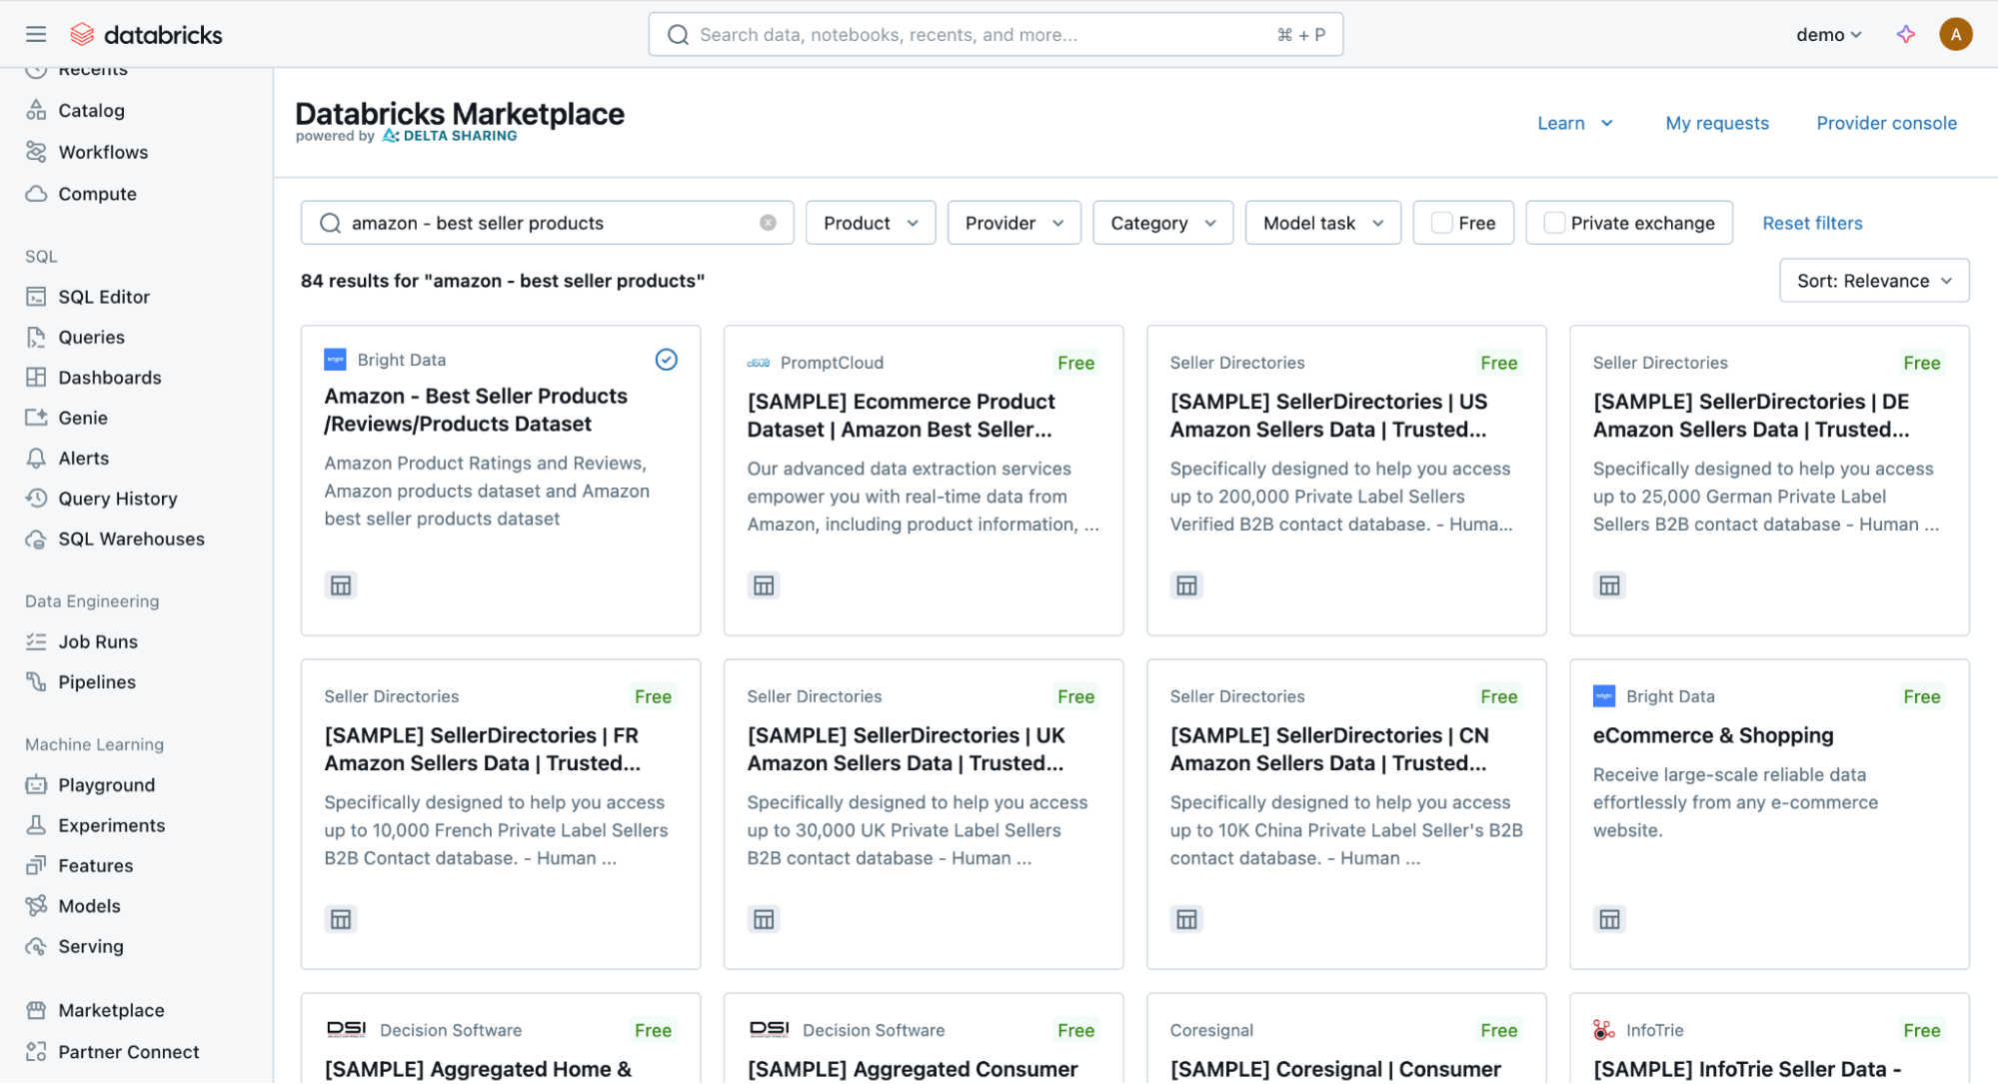
Task: Open the Pipelines page
Action: point(95,681)
